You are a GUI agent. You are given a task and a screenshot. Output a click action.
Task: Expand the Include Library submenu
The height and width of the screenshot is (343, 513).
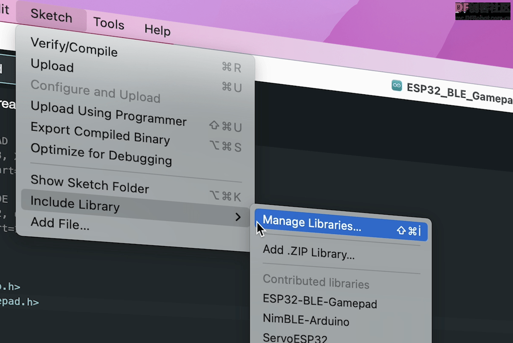tap(136, 208)
